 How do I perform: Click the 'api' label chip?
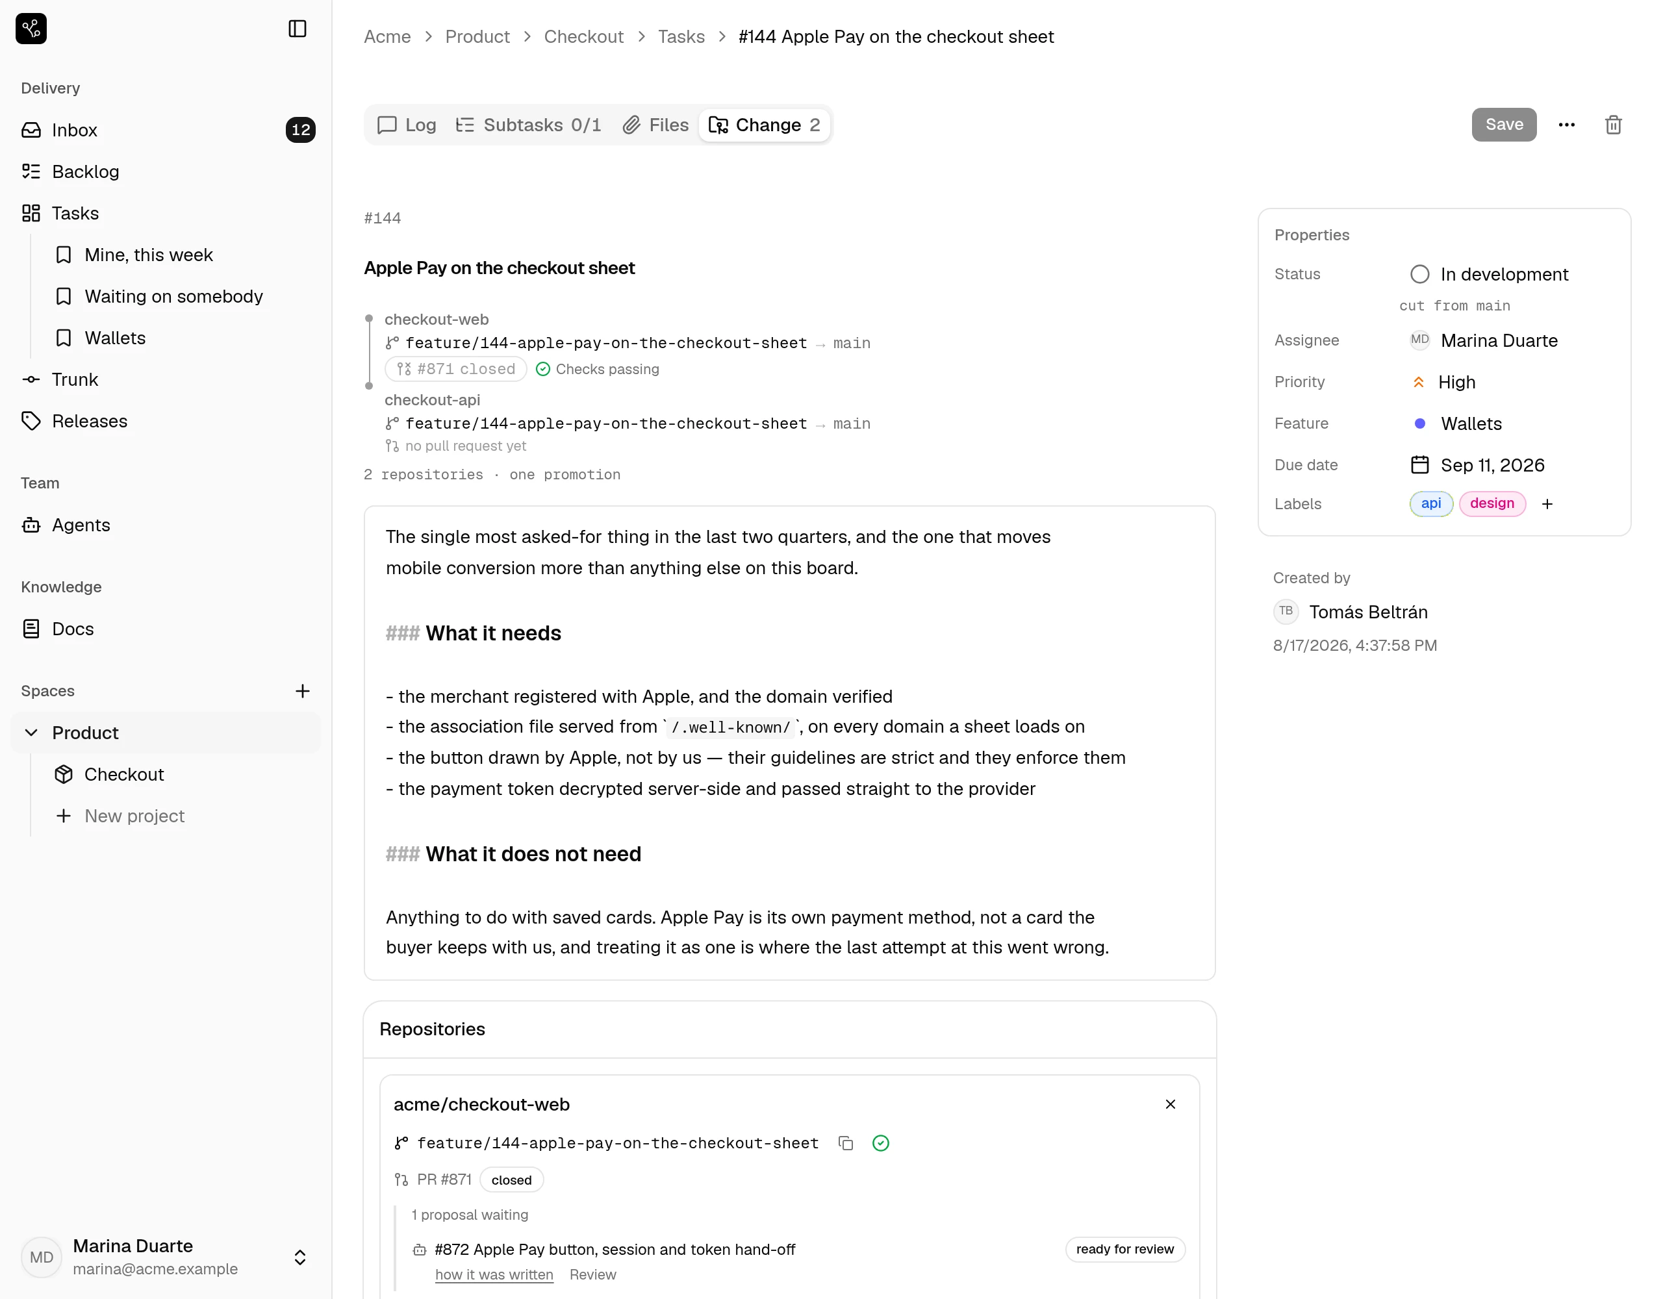click(1430, 503)
